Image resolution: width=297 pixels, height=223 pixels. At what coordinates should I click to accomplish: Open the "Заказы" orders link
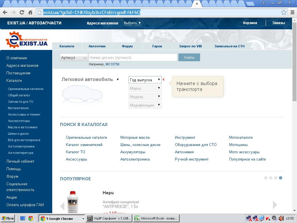coord(278,23)
